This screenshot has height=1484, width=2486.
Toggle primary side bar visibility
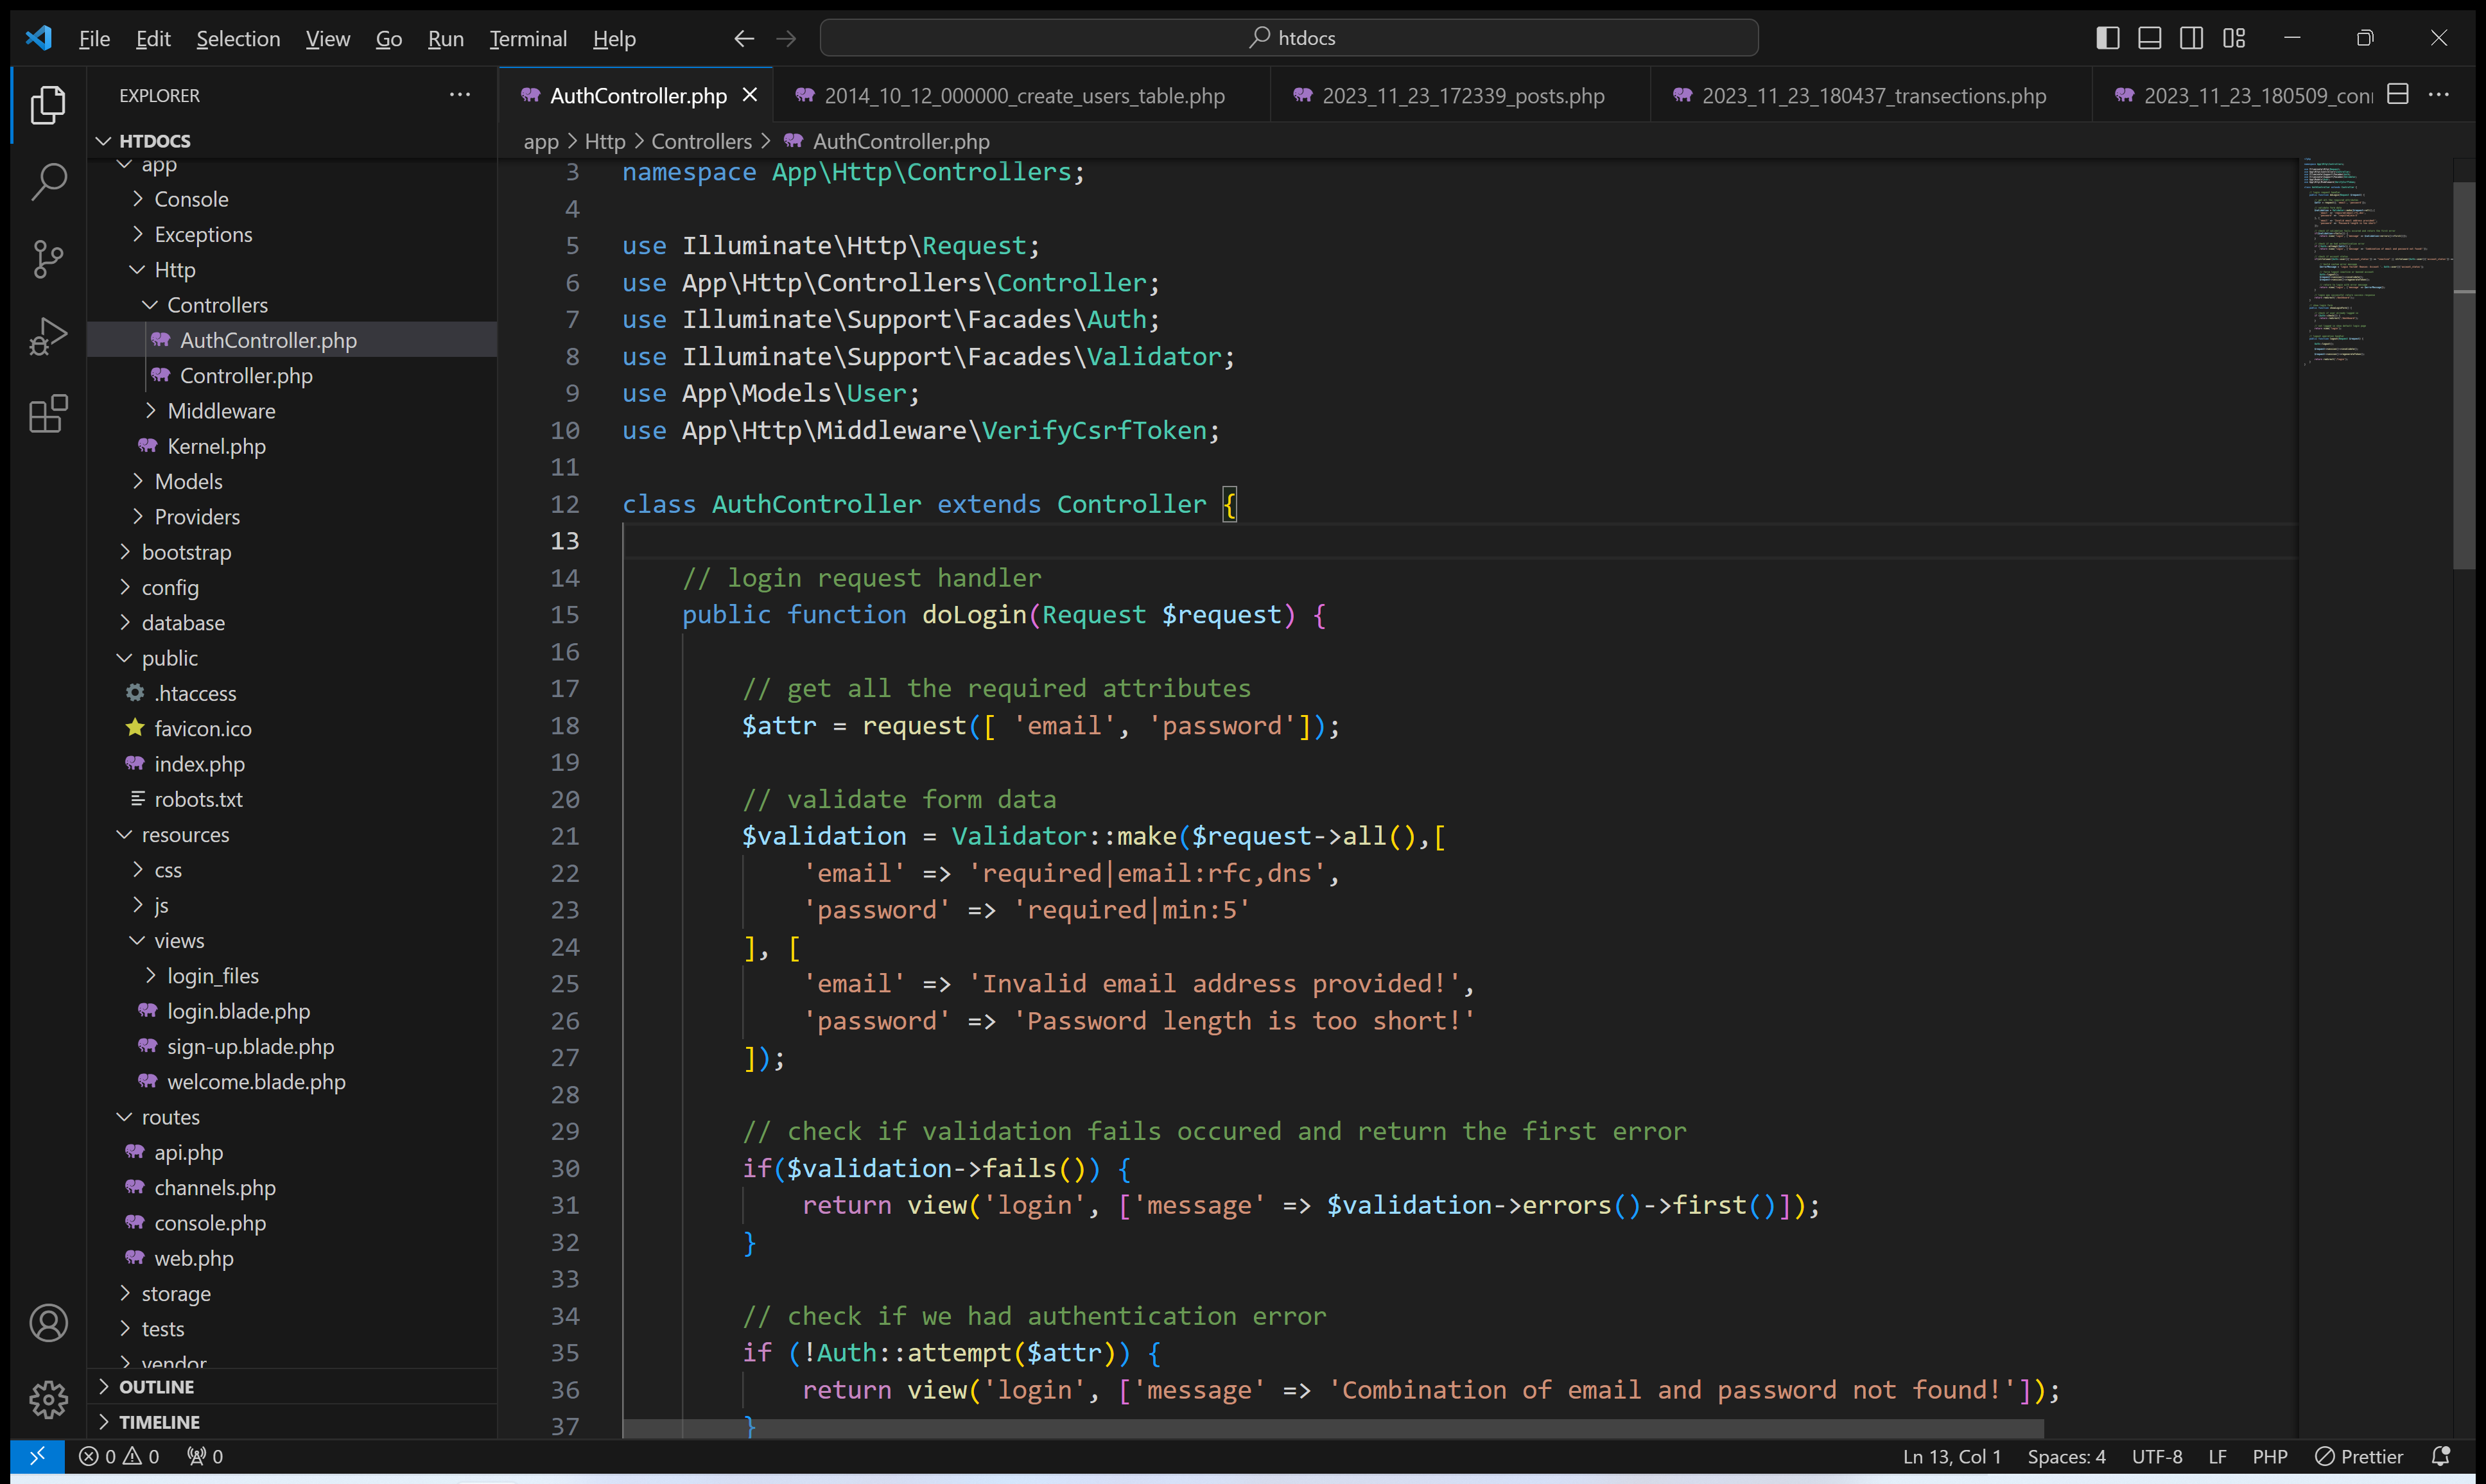[x=2107, y=38]
